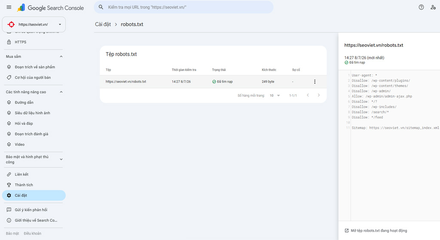Click Disallow /wp-includes/ line in viewer
This screenshot has width=440, height=240.
374,107
